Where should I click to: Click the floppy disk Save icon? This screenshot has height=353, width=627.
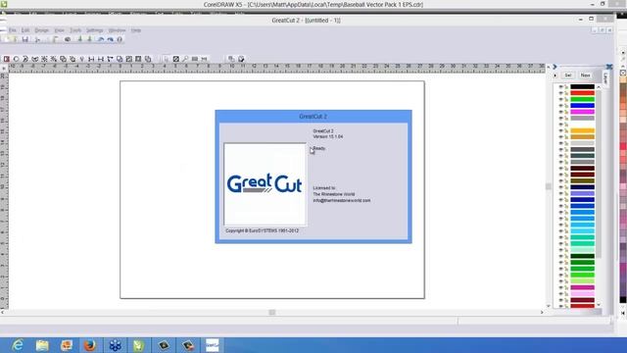[24, 39]
